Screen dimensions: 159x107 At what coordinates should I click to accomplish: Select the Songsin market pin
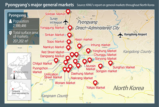101,66
